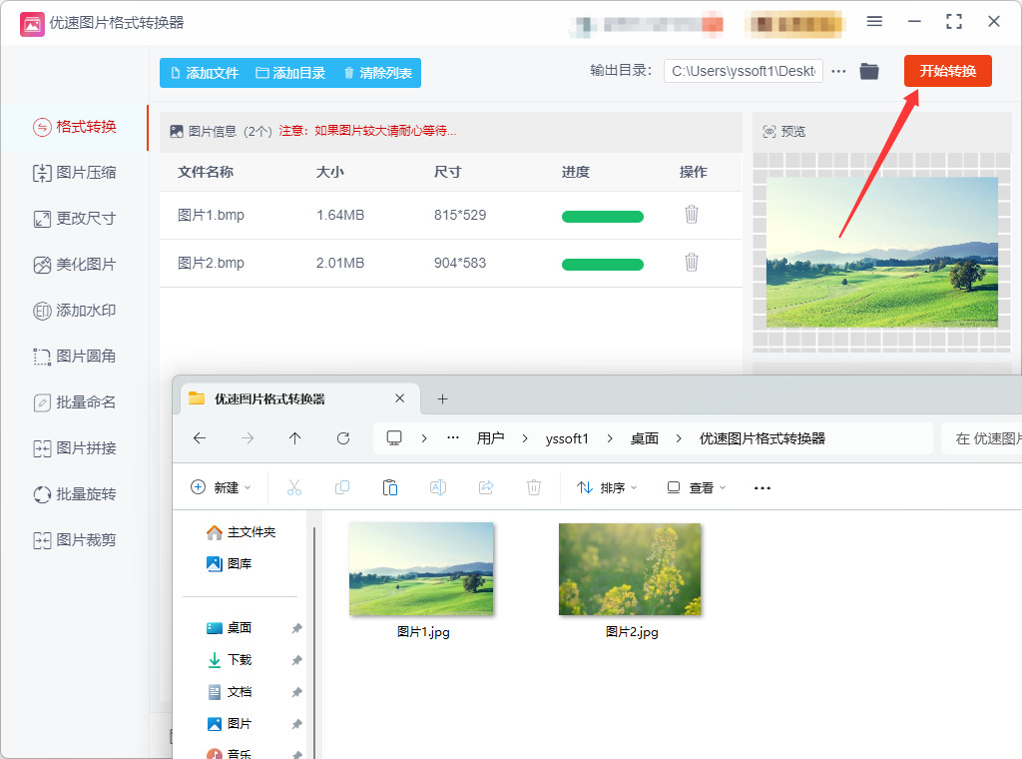Select 美化图片 in the converter sidebar

click(x=75, y=265)
